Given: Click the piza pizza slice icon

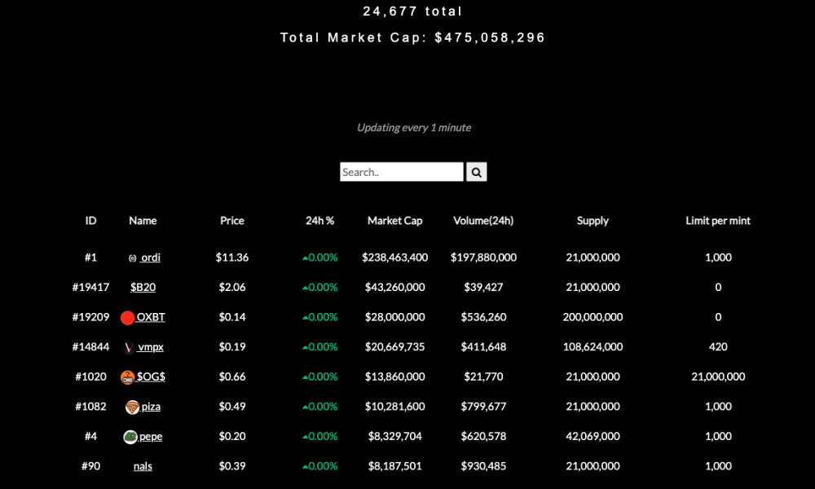Looking at the screenshot, I should coord(132,407).
